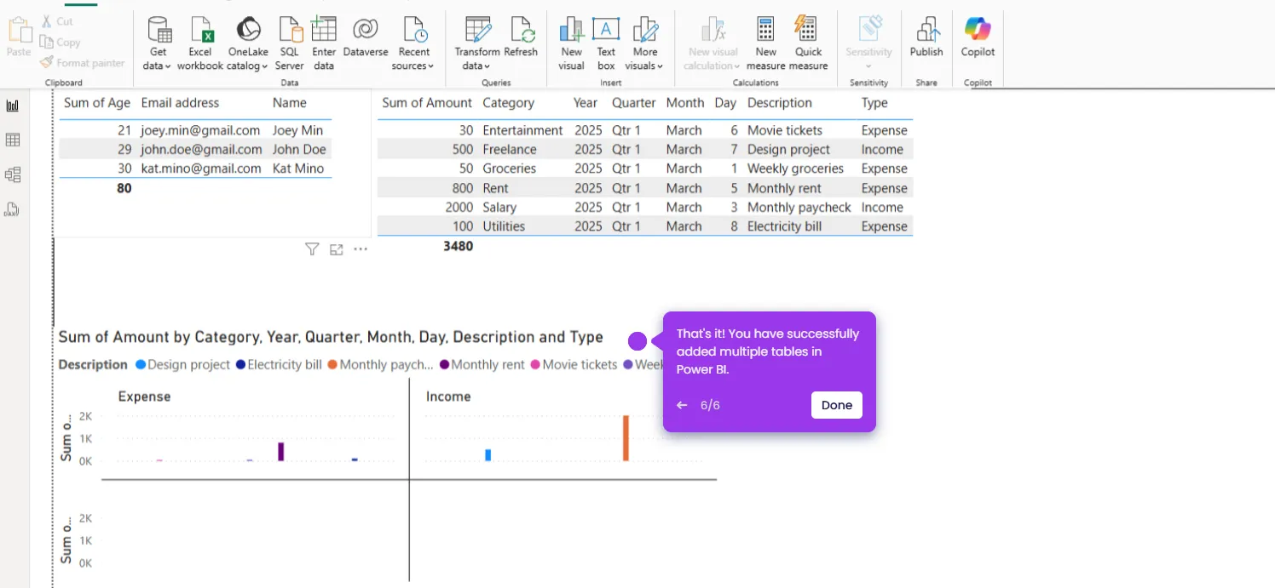The height and width of the screenshot is (588, 1275).
Task: Refresh the data queries
Action: [521, 37]
